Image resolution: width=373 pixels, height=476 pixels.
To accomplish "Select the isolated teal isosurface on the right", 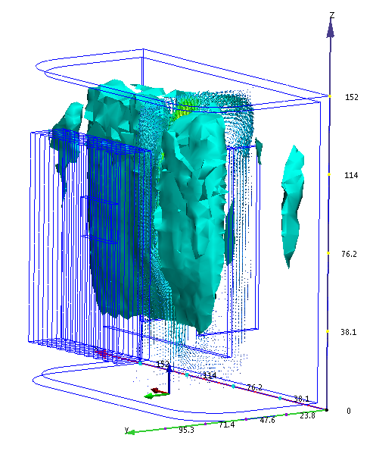I will [292, 206].
